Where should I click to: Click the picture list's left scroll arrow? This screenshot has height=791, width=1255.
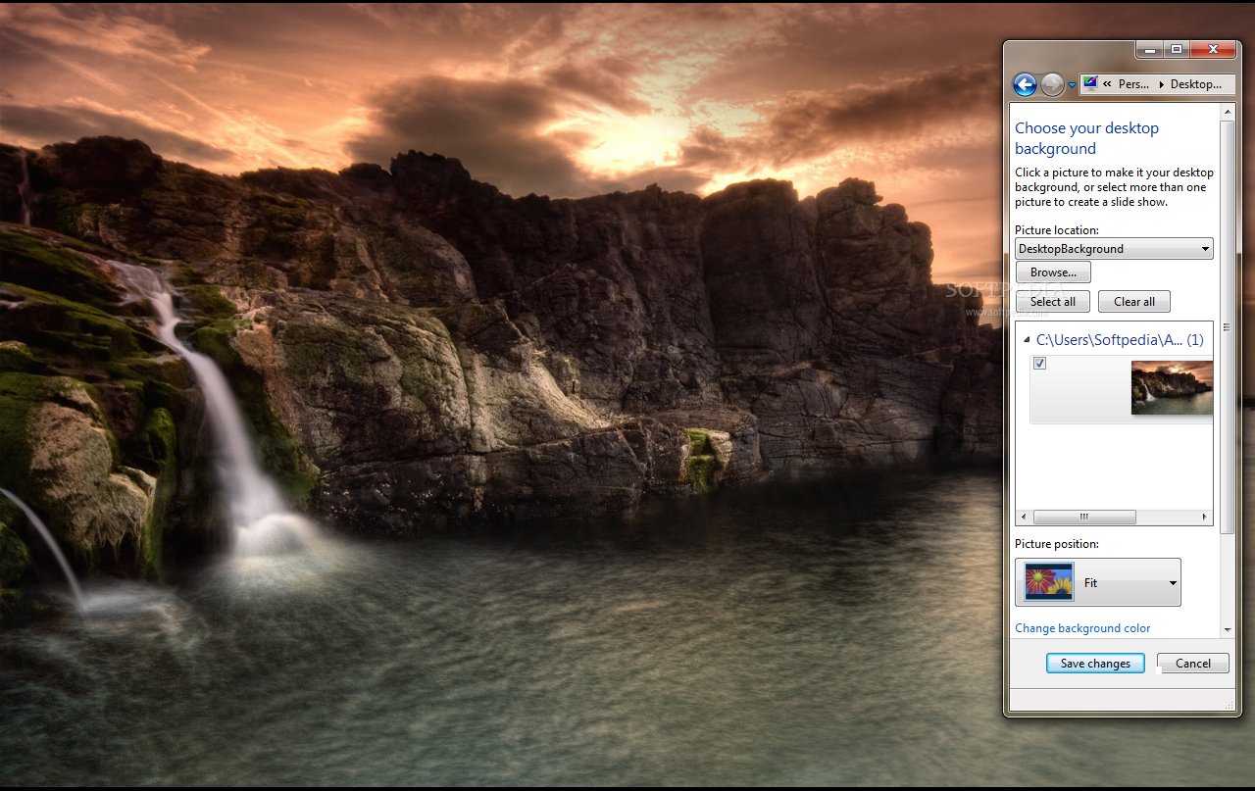1025,517
